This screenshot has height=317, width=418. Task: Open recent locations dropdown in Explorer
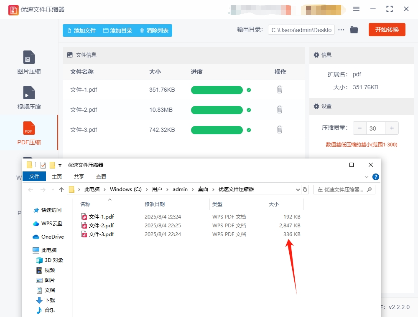(x=53, y=190)
